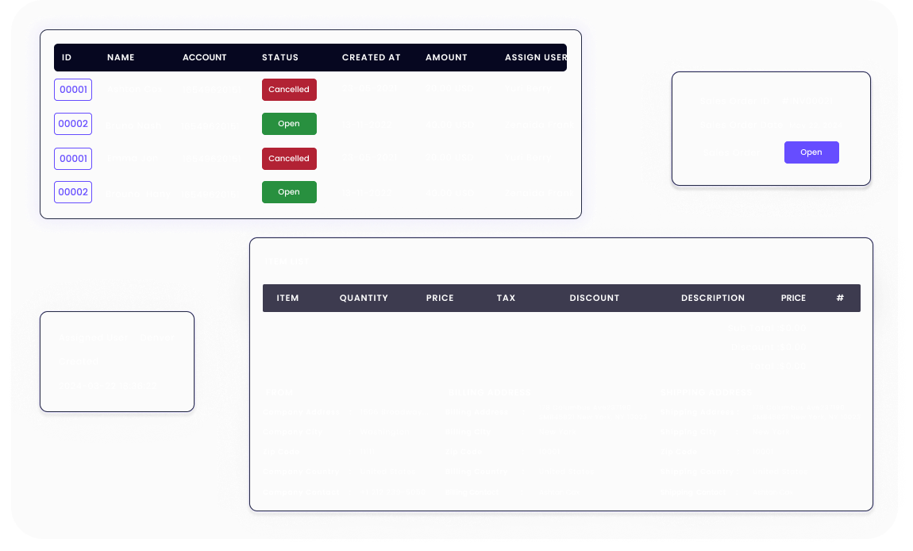
Task: Click ID badge in Brouno Hany row
Action: click(73, 192)
